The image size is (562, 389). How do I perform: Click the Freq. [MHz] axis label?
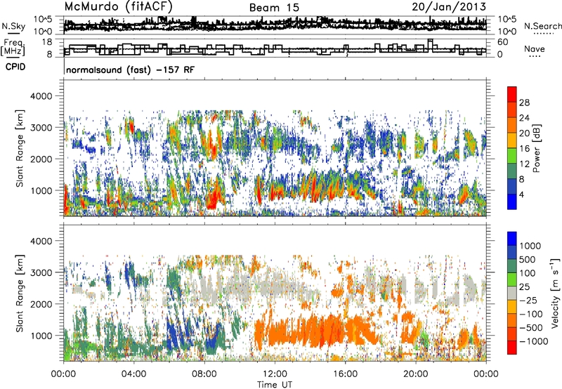point(13,47)
